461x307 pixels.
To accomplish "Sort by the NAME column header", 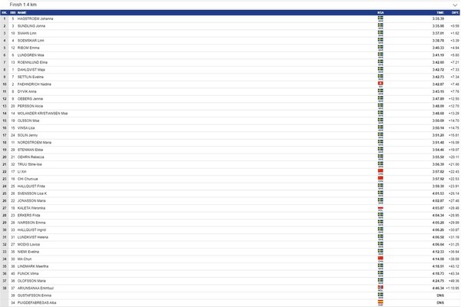I will 22,12.
